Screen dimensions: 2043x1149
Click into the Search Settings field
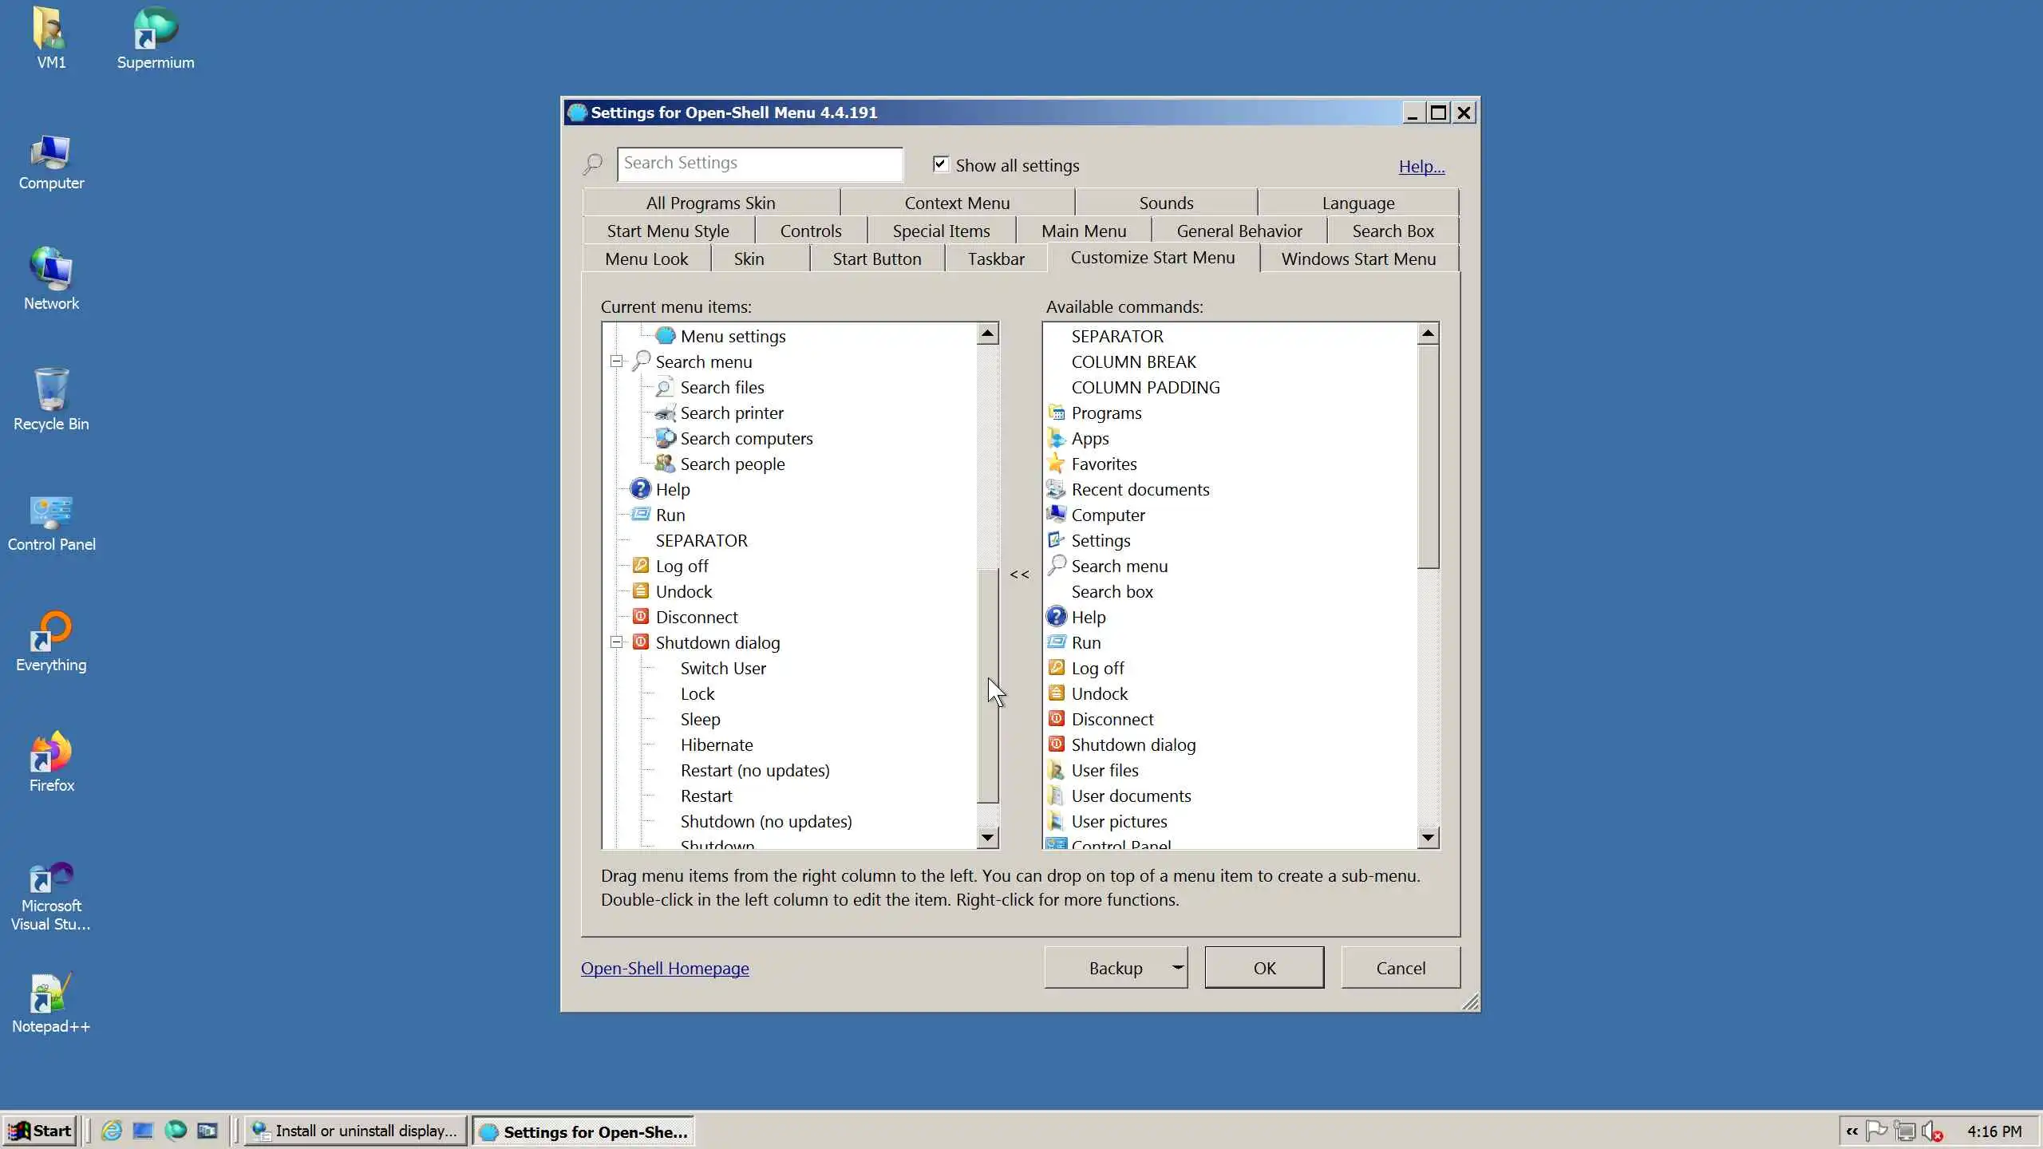coord(759,163)
